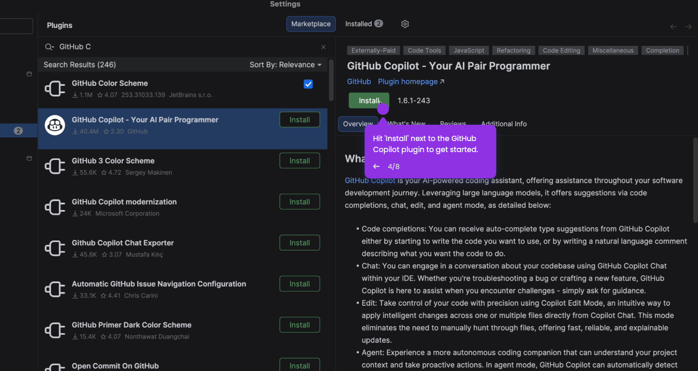The height and width of the screenshot is (371, 698).
Task: Go forward with the right arrow
Action: pos(688,26)
